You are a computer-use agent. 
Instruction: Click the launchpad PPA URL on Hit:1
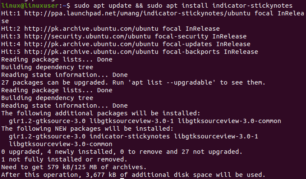[x=137, y=13]
